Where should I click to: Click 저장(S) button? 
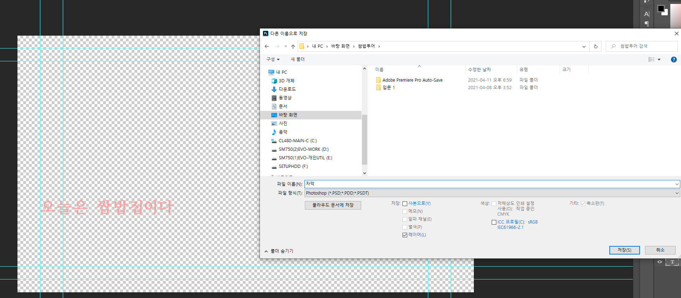coord(624,250)
